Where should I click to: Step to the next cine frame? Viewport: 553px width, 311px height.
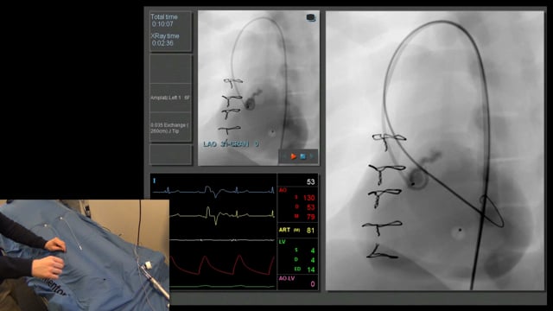point(312,156)
